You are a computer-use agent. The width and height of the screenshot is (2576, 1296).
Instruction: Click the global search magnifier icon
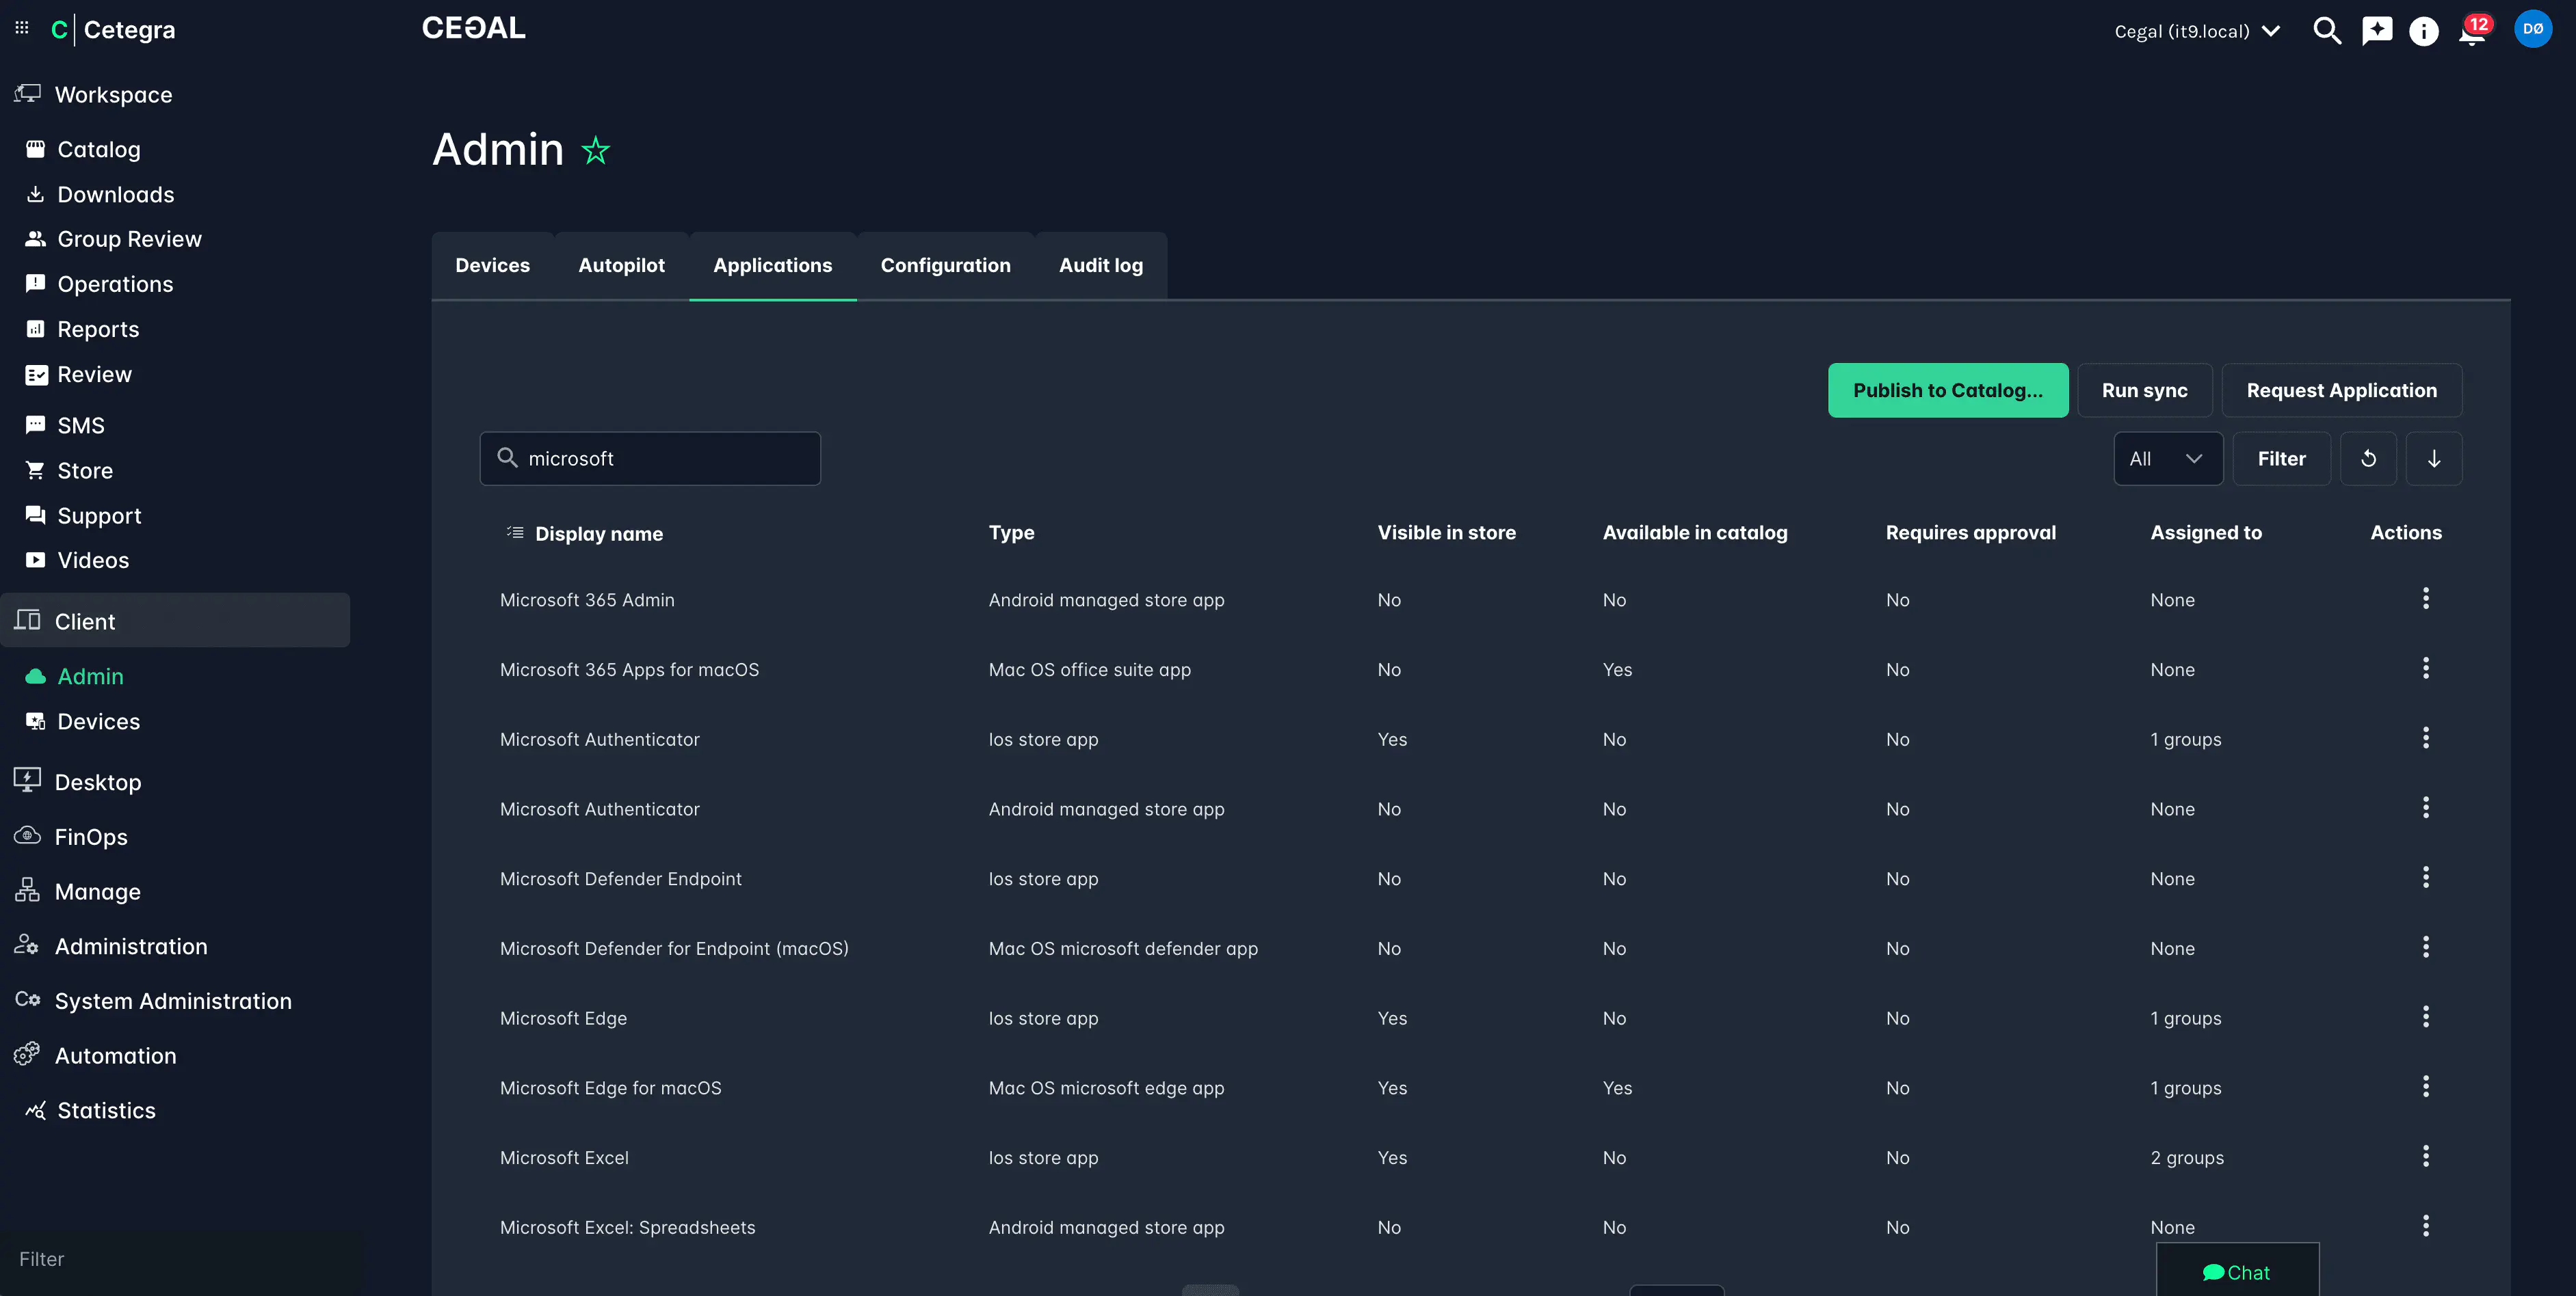coord(2326,31)
